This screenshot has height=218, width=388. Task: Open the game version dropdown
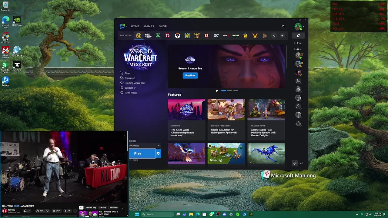pos(145,146)
